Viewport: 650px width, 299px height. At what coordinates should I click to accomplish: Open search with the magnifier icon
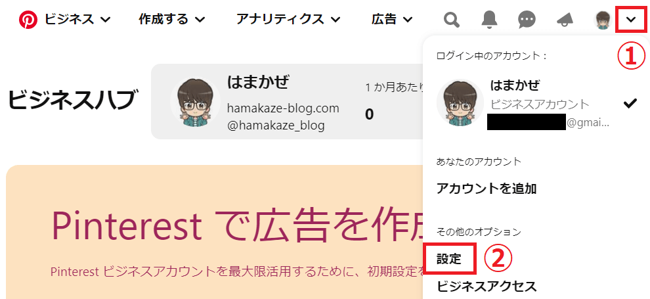coord(452,19)
